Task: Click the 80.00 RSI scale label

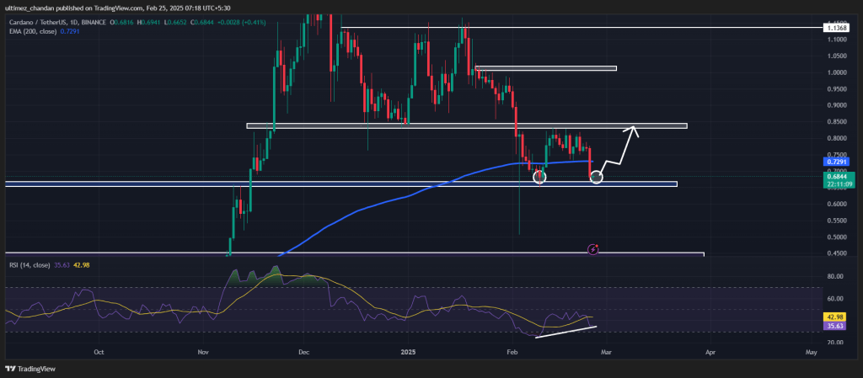Action: (x=834, y=277)
